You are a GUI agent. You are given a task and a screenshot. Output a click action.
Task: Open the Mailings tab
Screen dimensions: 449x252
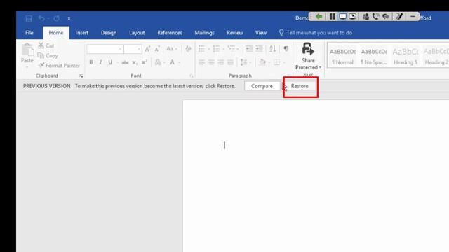204,33
